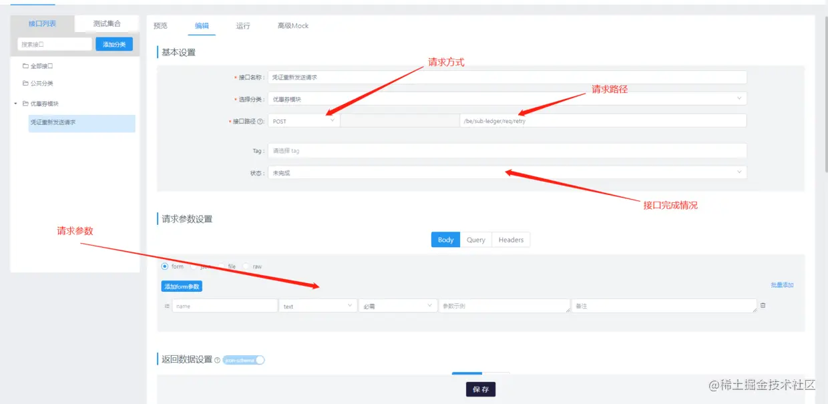Toggle the json-schema switch
828x404 pixels.
[x=244, y=360]
